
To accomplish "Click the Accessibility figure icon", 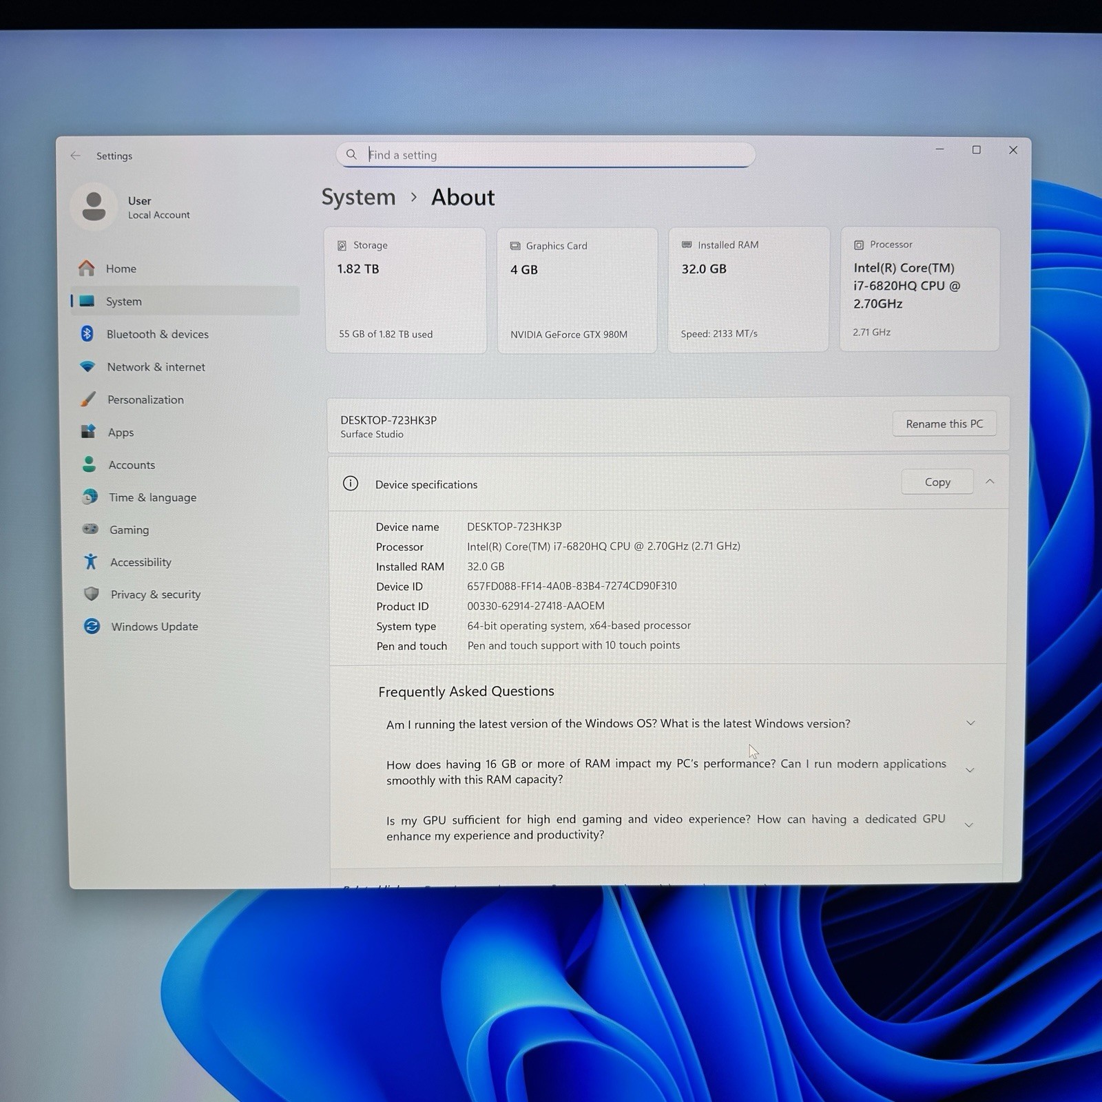I will 90,561.
